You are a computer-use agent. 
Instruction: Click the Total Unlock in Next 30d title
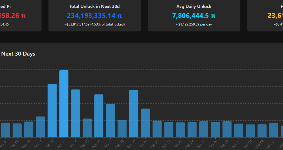[x=95, y=6]
